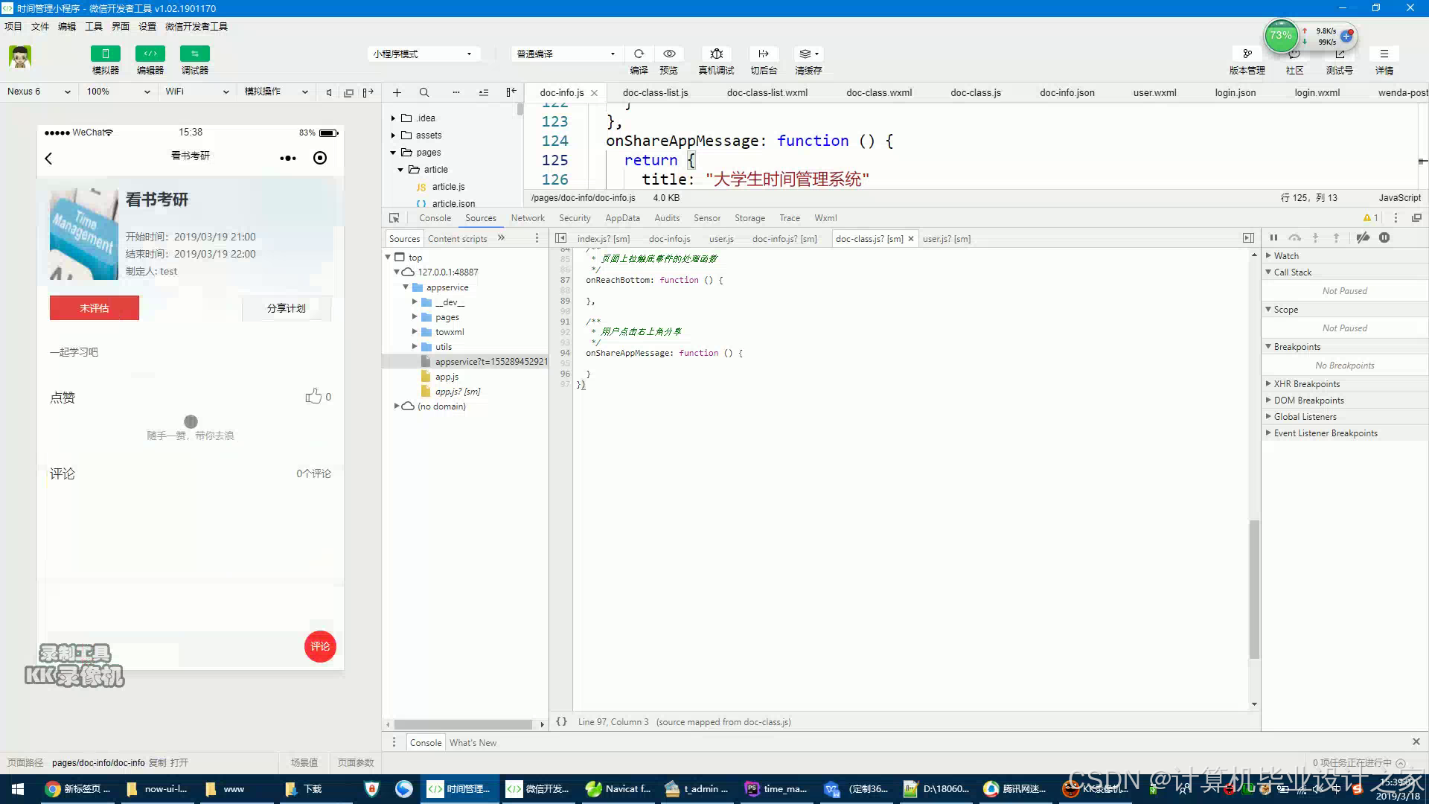Toggle the debugger panel button
Viewport: 1429px width, 804px height.
194,54
